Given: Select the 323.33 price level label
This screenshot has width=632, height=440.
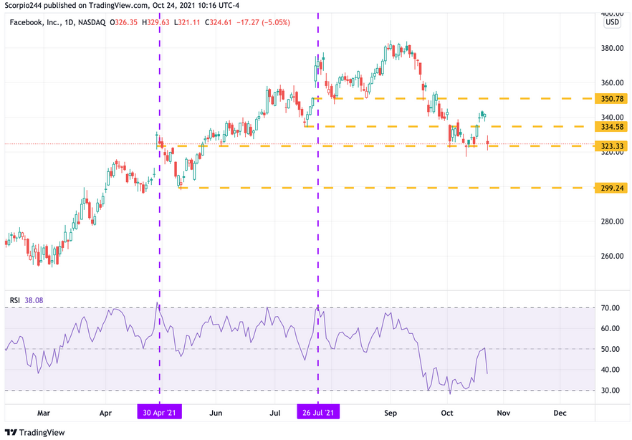Looking at the screenshot, I should [611, 146].
